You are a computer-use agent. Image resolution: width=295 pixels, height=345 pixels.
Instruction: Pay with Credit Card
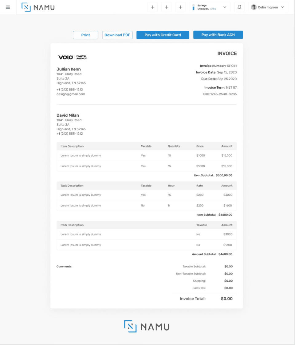163,35
